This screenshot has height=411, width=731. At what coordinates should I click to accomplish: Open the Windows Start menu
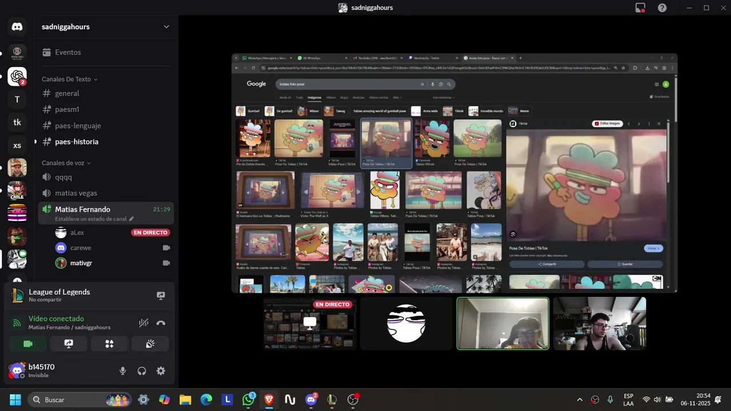click(15, 400)
